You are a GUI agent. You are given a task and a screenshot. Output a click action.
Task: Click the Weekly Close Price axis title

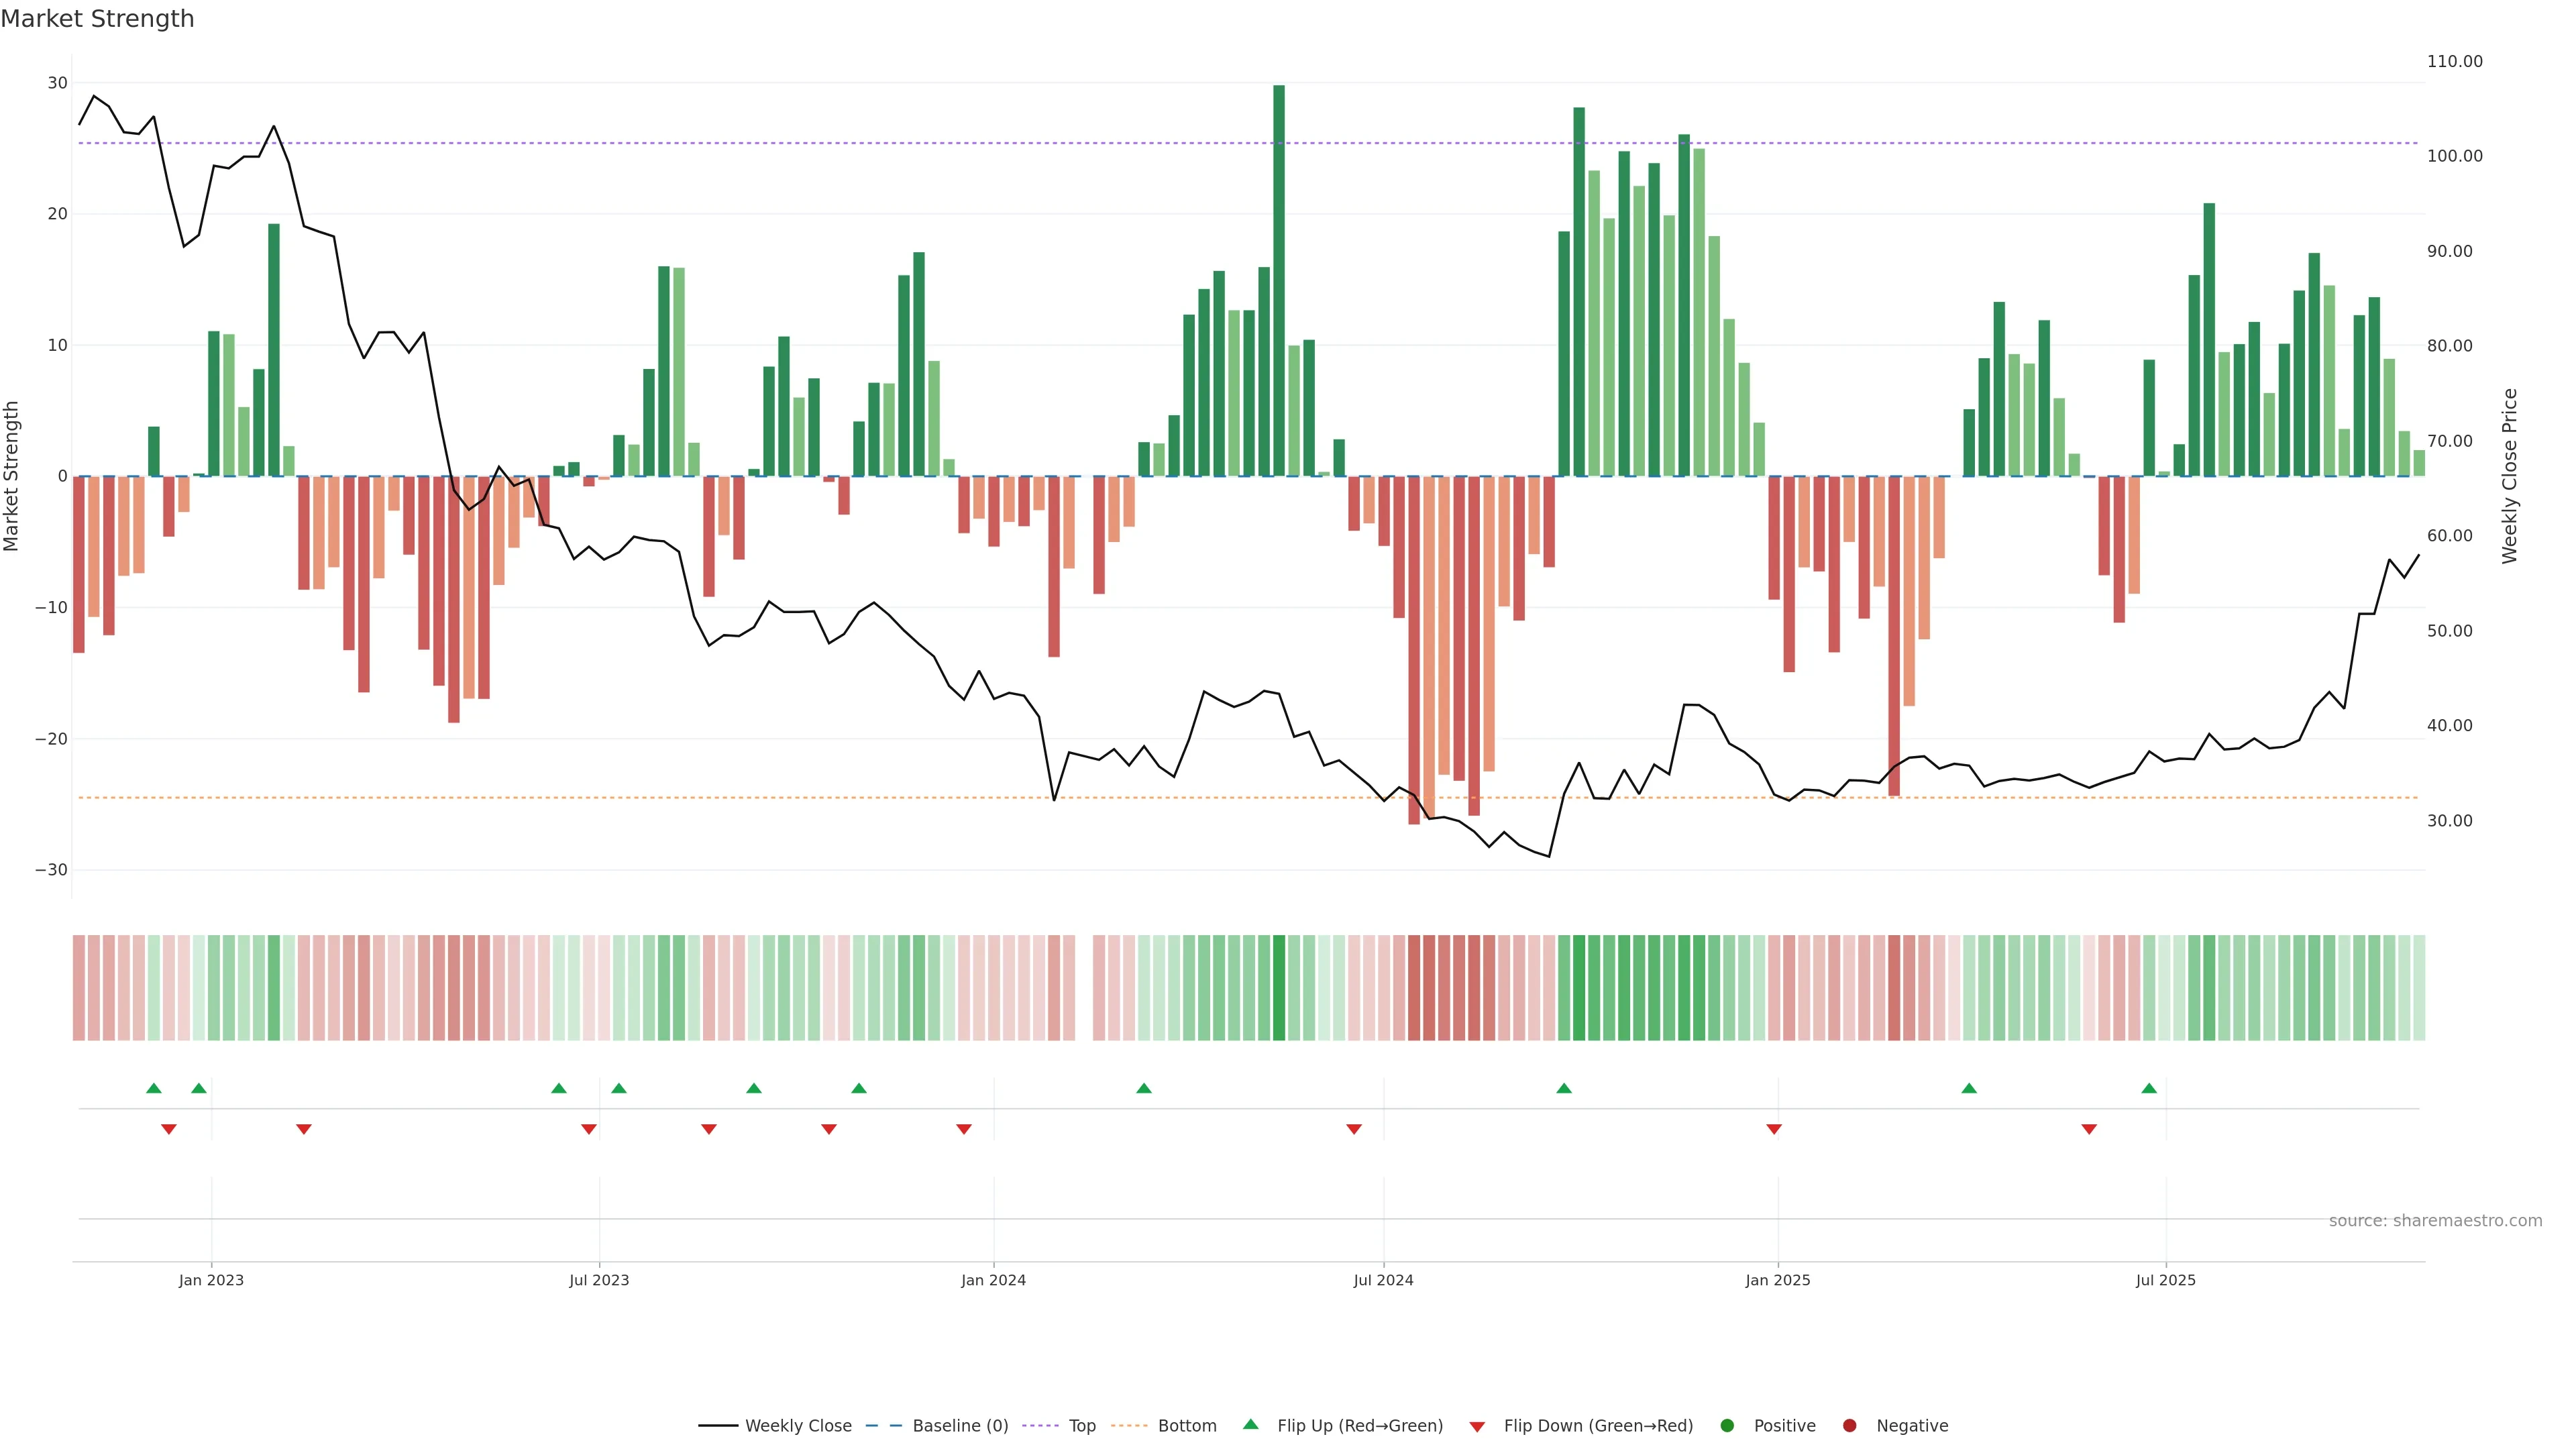[2510, 476]
